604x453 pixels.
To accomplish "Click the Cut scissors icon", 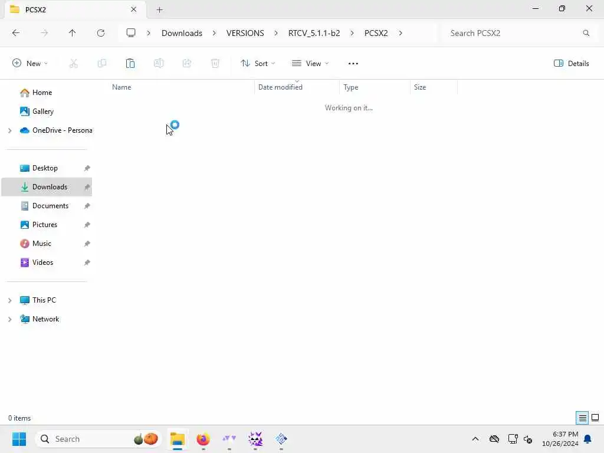I will 73,64.
